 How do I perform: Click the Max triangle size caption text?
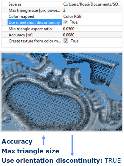click(31, 151)
